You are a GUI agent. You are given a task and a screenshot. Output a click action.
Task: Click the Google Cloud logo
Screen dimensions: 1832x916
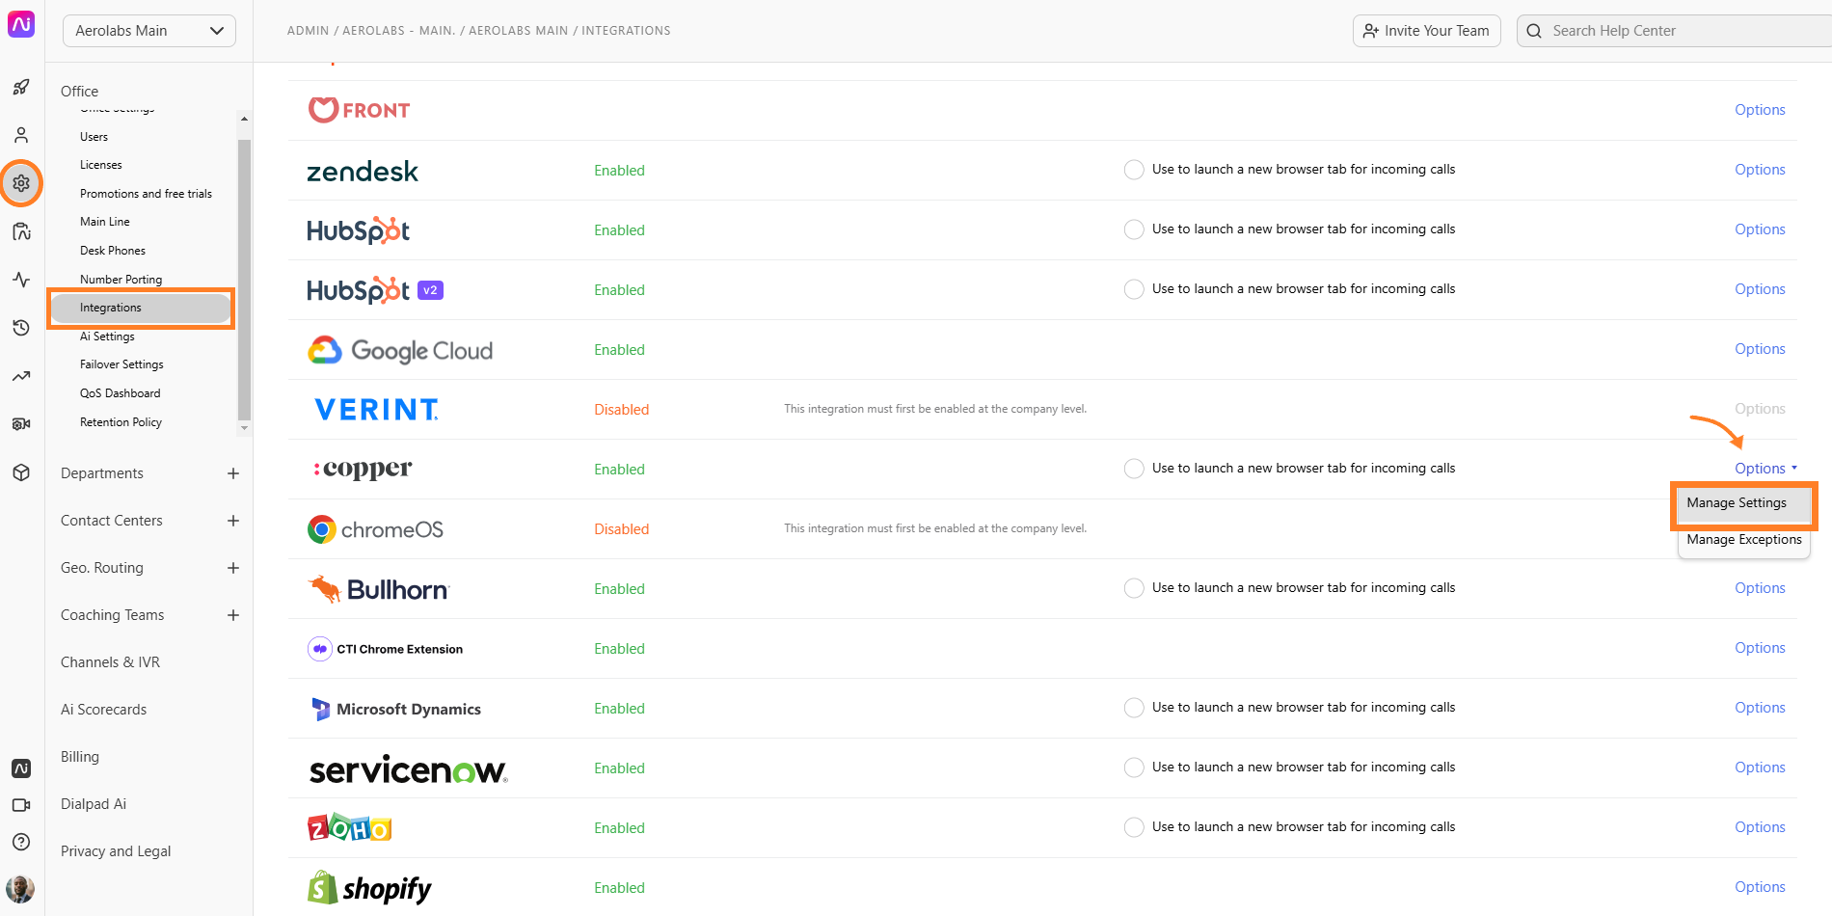(400, 350)
